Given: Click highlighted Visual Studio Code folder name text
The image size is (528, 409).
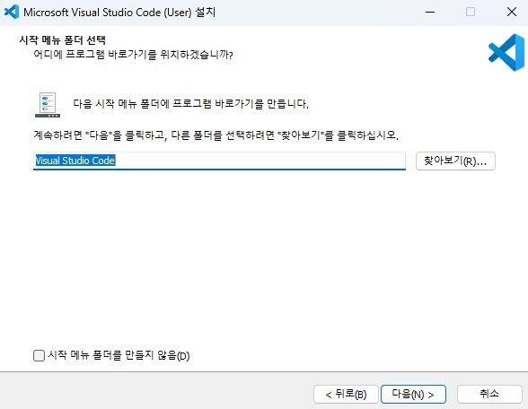Looking at the screenshot, I should coord(75,161).
